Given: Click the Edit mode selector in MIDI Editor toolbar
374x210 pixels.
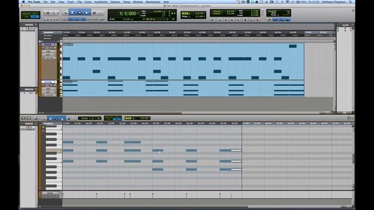Looking at the screenshot, I should [x=113, y=118].
